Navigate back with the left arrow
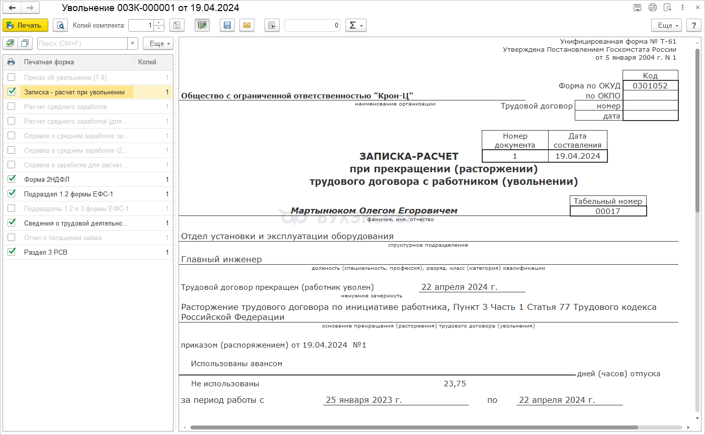The width and height of the screenshot is (705, 435). click(13, 8)
